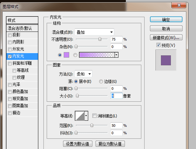Enable the 光泽 checkbox
This screenshot has width=196, height=149.
(10, 85)
